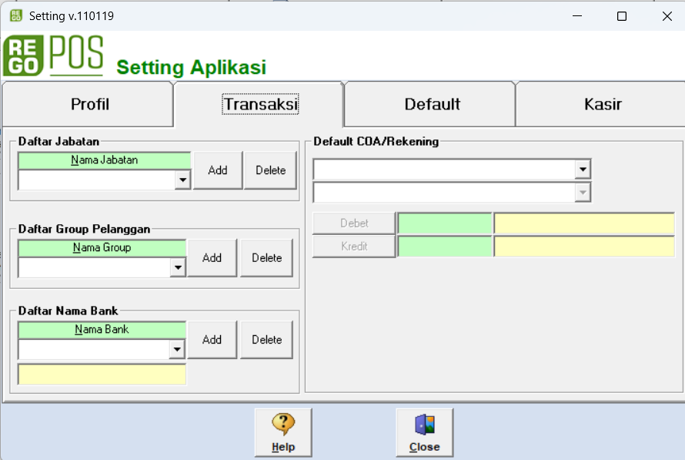Switch to the Default tab
The height and width of the screenshot is (460, 685).
pos(432,104)
